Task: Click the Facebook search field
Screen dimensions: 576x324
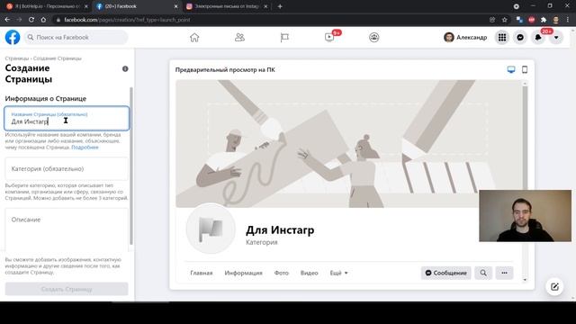Action: [x=76, y=37]
